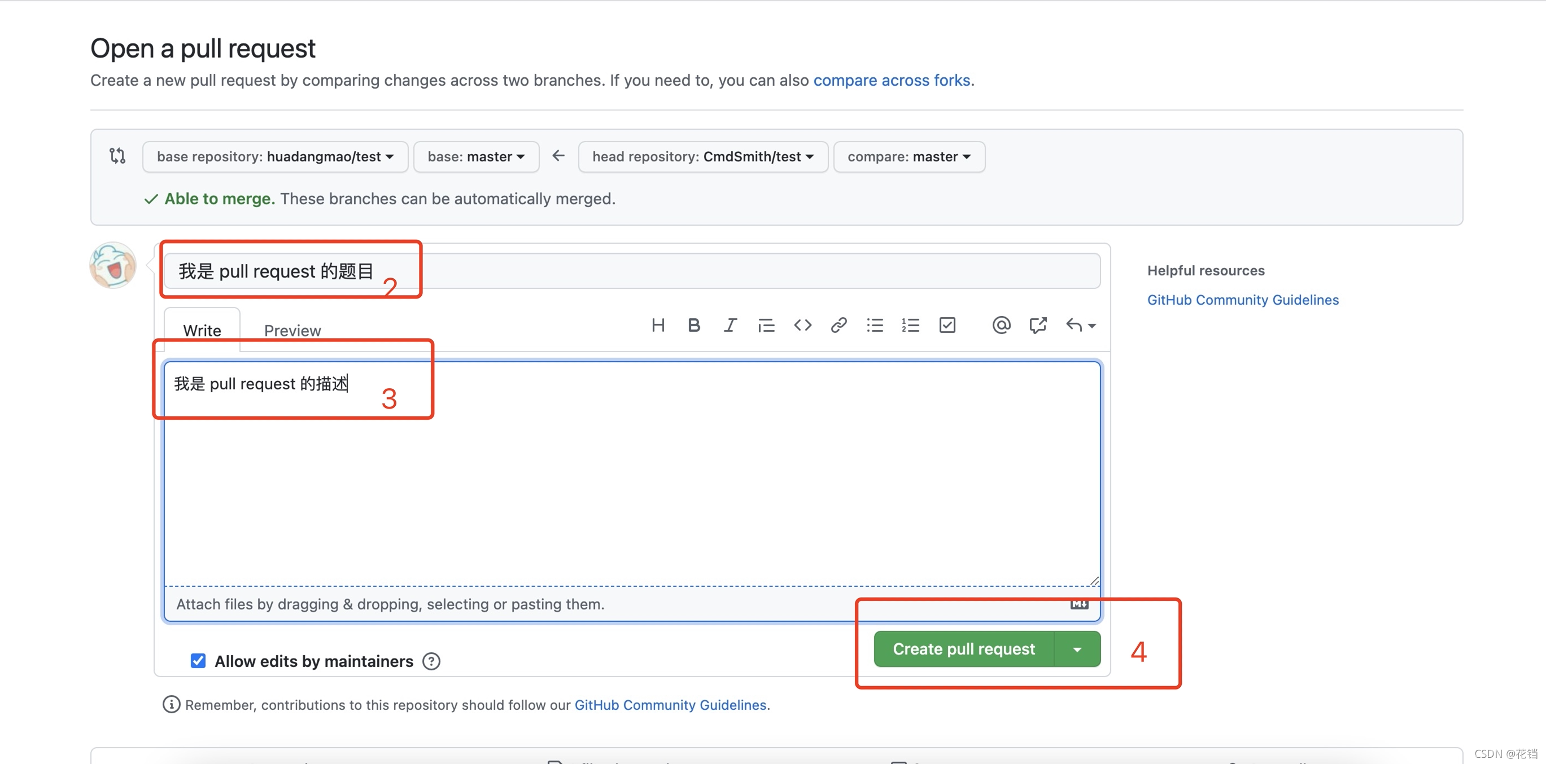Insert a bulleted list
Screen dimensions: 1546x764
[875, 325]
